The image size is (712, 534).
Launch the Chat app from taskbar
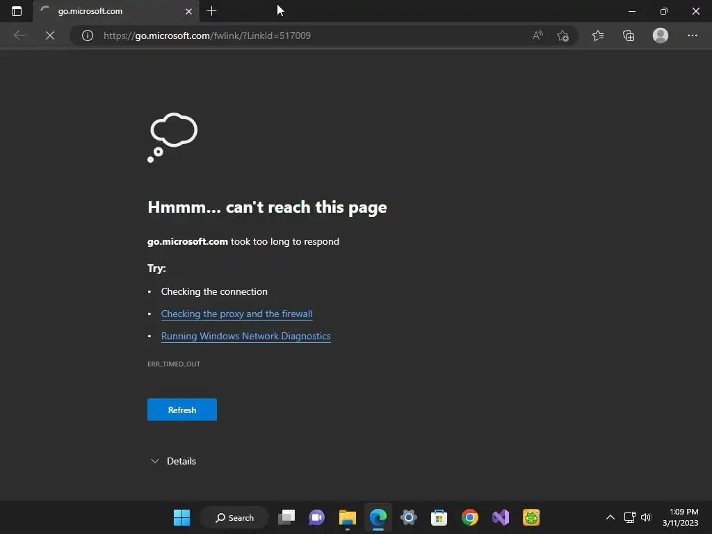[316, 517]
